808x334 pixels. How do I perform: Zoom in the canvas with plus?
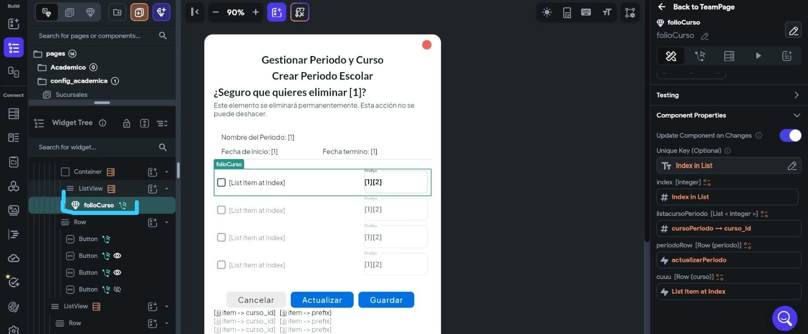[x=256, y=13]
